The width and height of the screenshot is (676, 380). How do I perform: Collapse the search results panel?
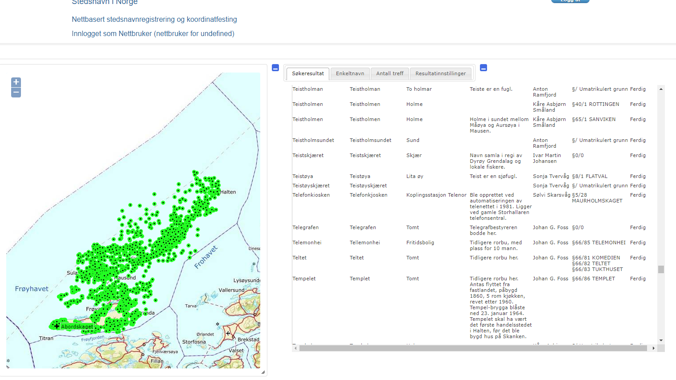[x=483, y=68]
